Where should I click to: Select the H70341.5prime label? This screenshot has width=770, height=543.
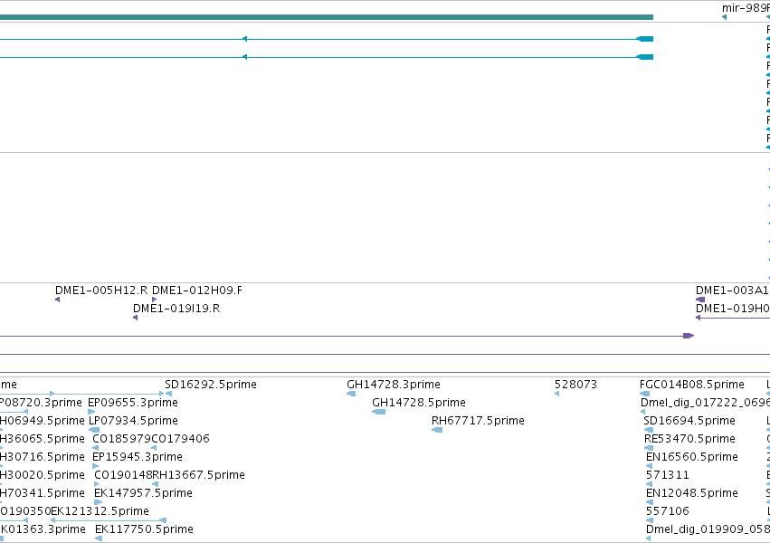pyautogui.click(x=42, y=493)
